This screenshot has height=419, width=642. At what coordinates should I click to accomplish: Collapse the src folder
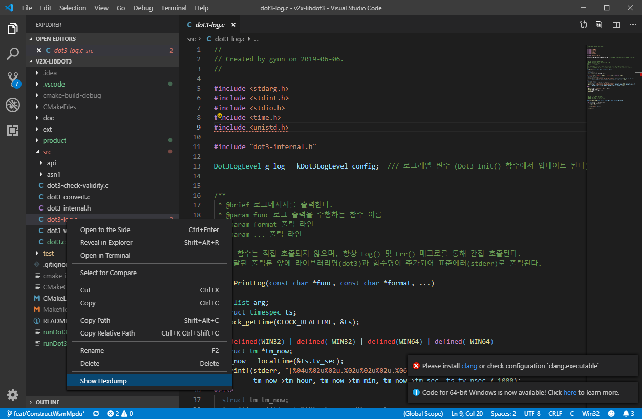click(x=102, y=152)
